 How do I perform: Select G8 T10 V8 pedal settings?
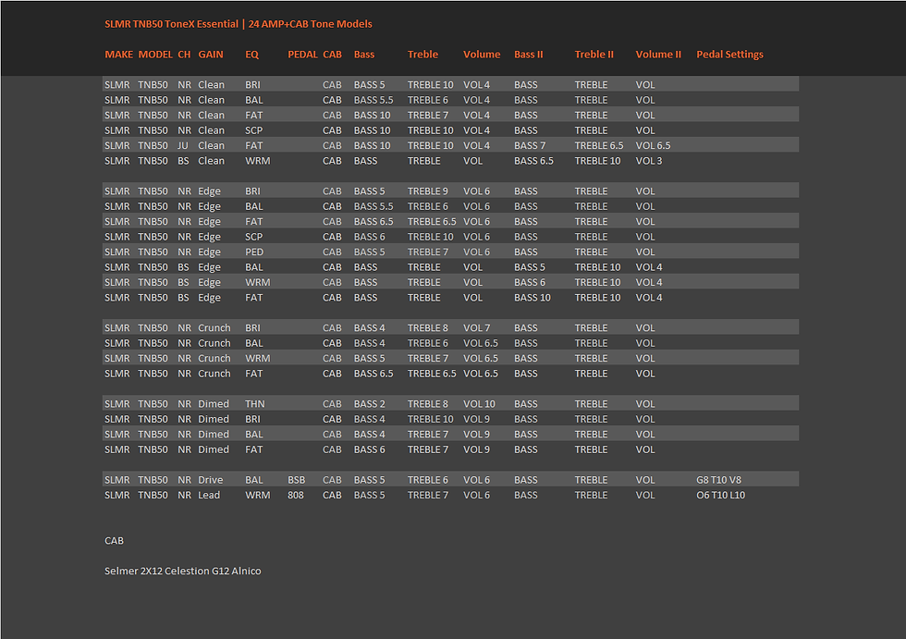(718, 480)
